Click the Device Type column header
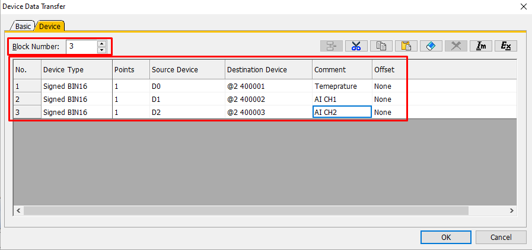 [x=77, y=70]
